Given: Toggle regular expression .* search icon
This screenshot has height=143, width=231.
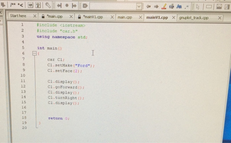Looking at the screenshot, I should [186, 7].
